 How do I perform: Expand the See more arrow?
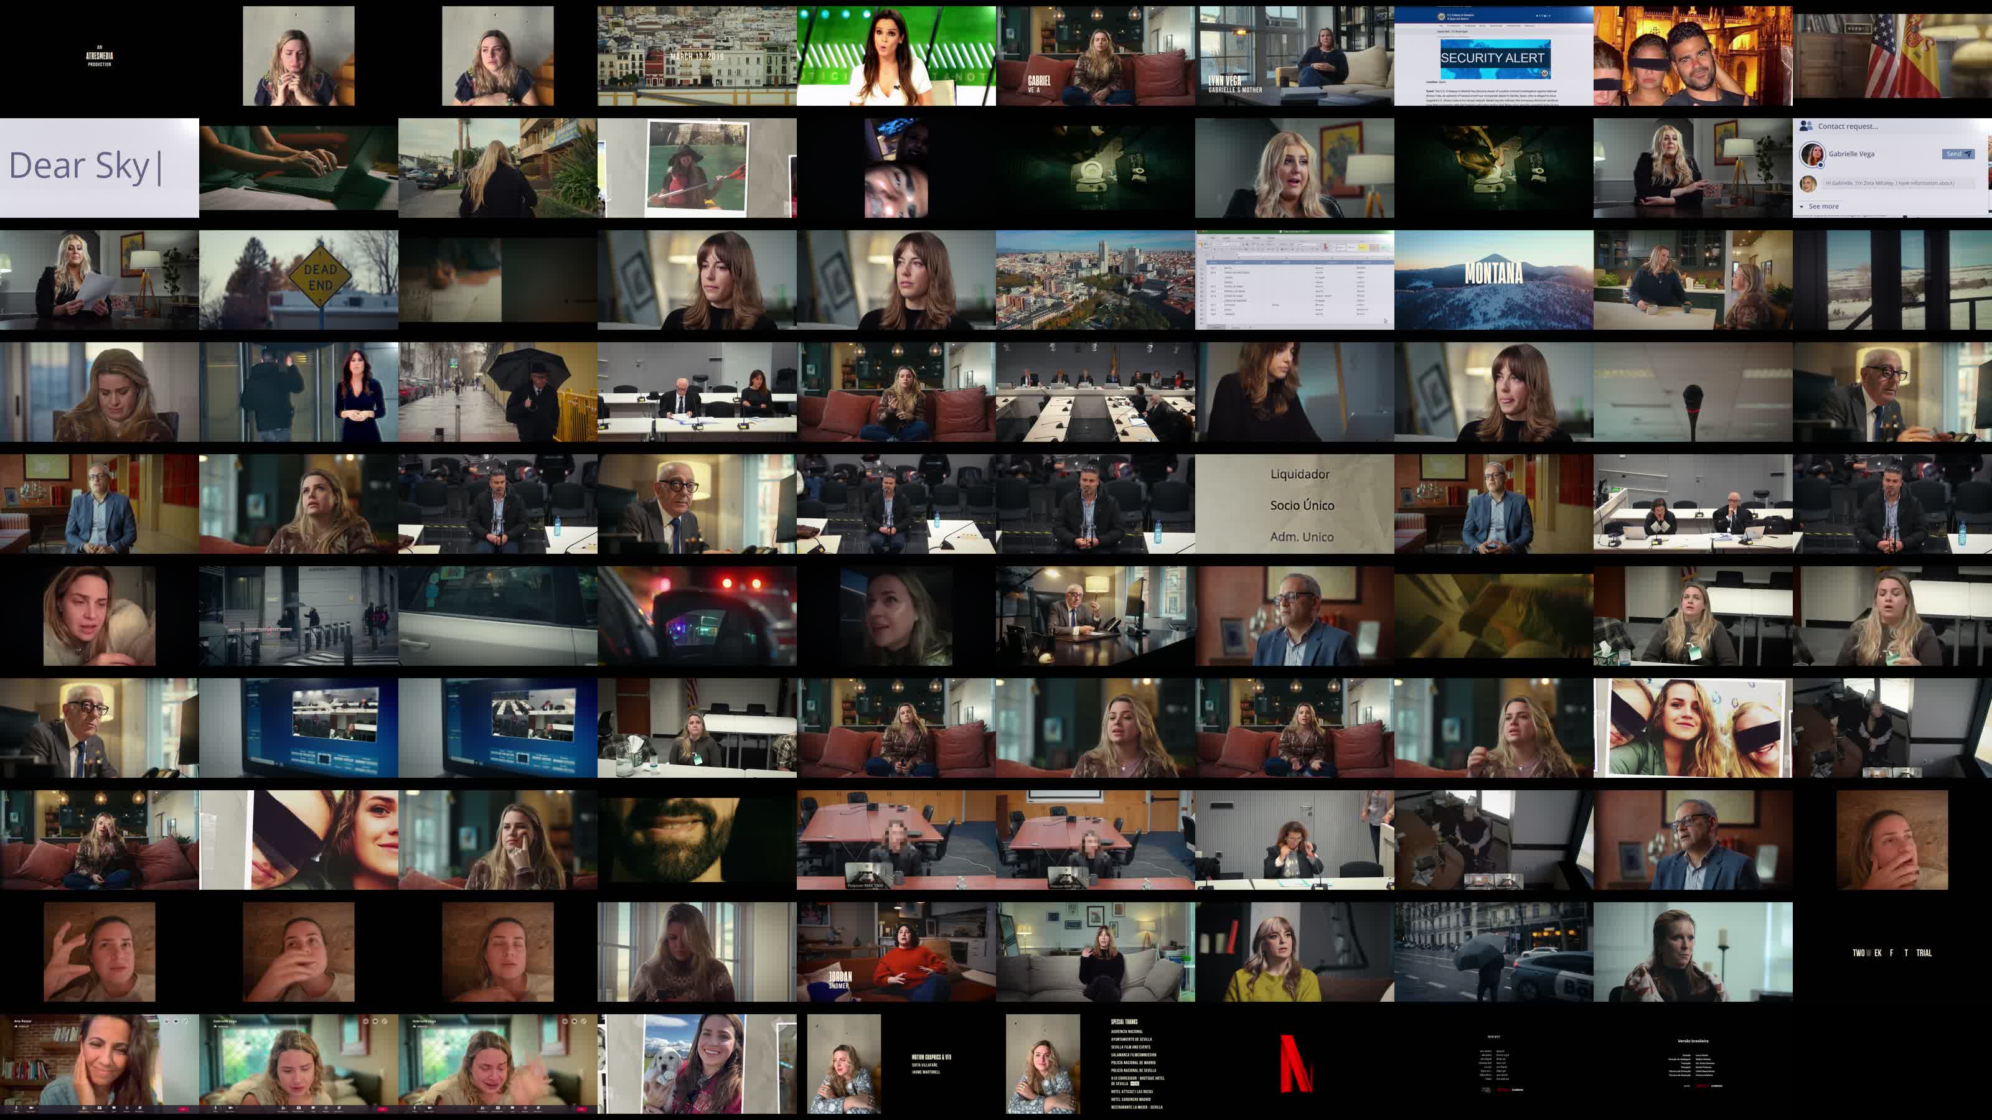pyautogui.click(x=1802, y=207)
